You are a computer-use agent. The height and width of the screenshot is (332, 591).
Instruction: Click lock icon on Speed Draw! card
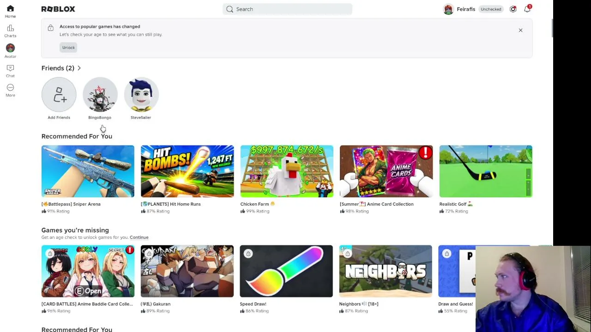[x=248, y=254]
